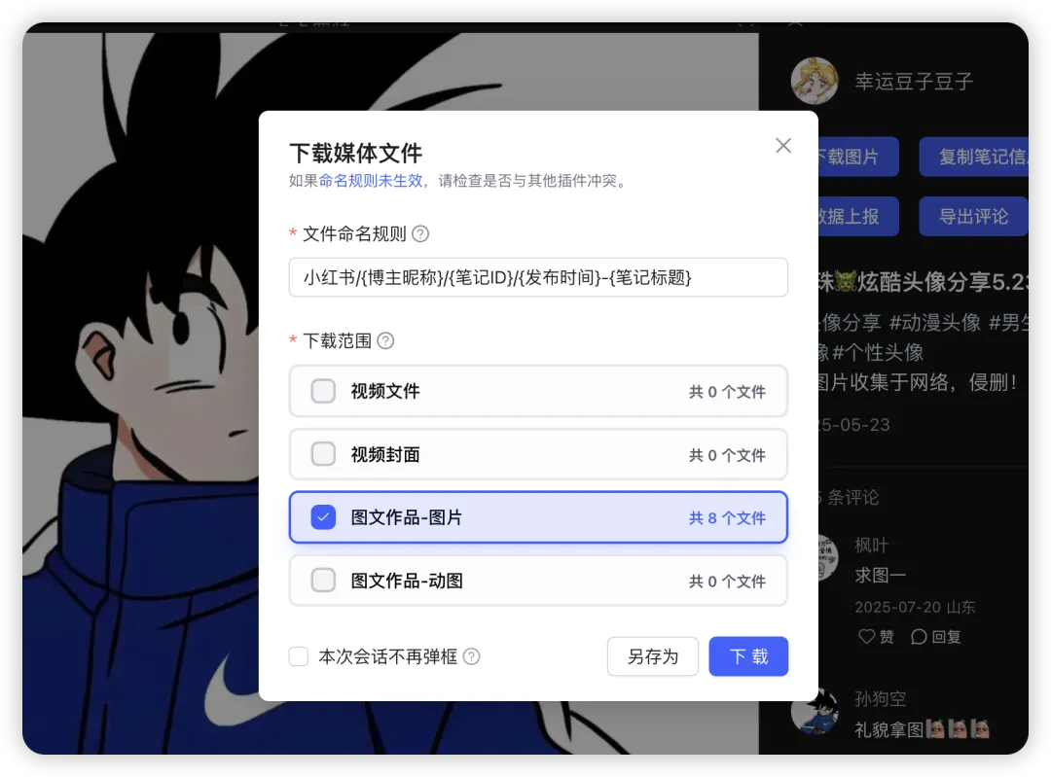Open the 命名规则未生效 link
This screenshot has width=1051, height=777.
tap(371, 181)
